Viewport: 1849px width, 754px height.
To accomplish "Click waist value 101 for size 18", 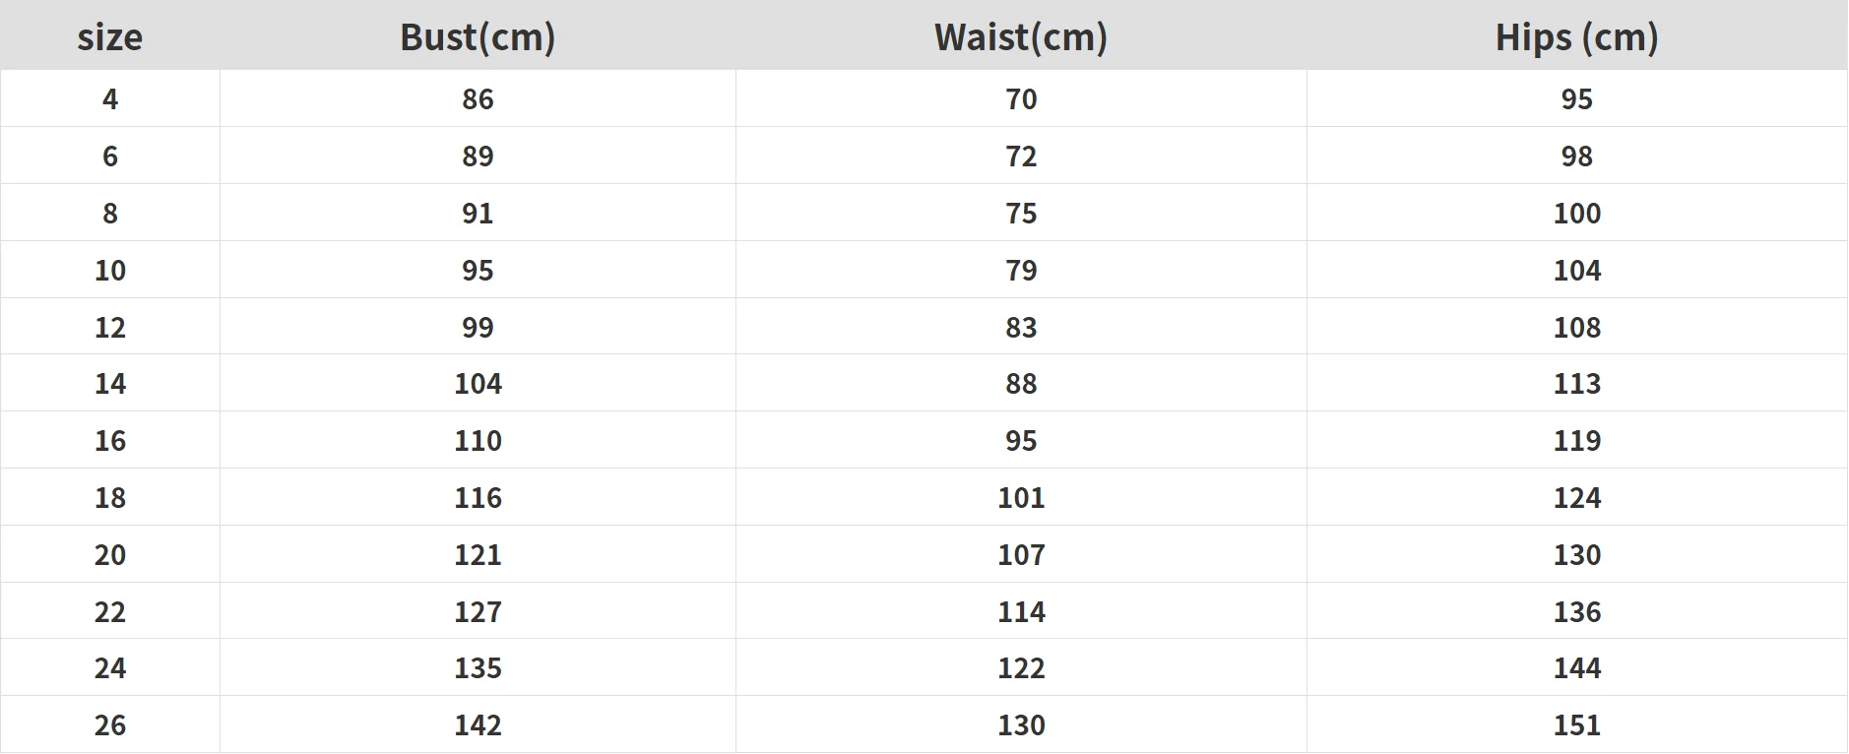I will pyautogui.click(x=1021, y=497).
